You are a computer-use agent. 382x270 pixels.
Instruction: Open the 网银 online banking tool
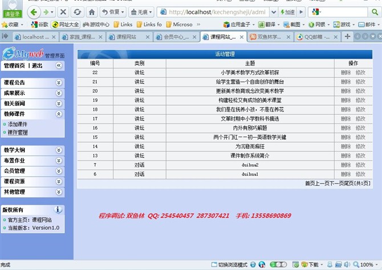pyautogui.click(x=316, y=24)
